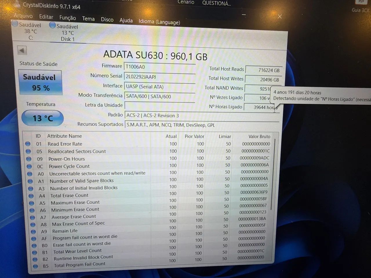Click the Total Host Reads value 716224 GB
The height and width of the screenshot is (278, 371).
[263, 70]
